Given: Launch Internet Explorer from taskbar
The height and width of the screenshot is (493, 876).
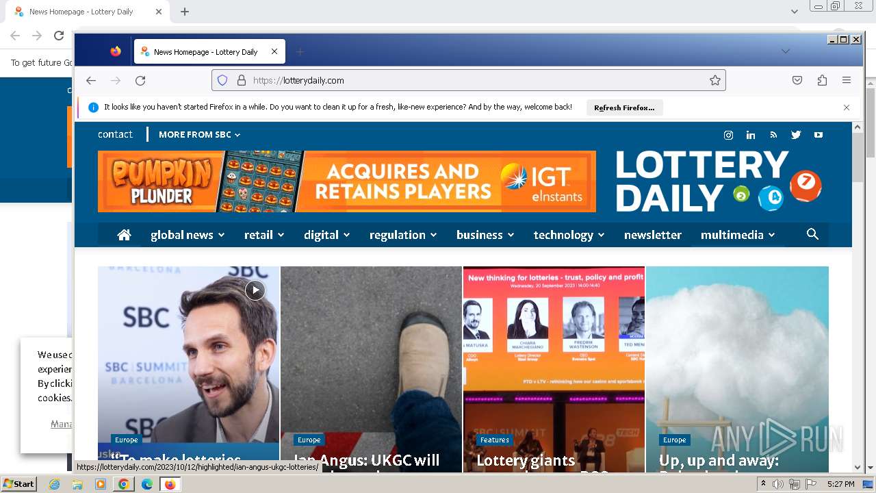Looking at the screenshot, I should click(55, 484).
